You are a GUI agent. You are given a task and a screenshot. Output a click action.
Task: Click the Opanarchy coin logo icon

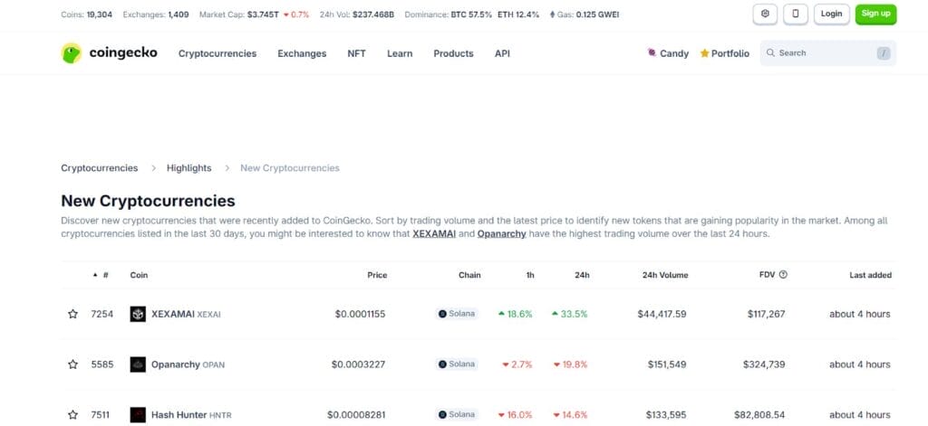coord(138,364)
